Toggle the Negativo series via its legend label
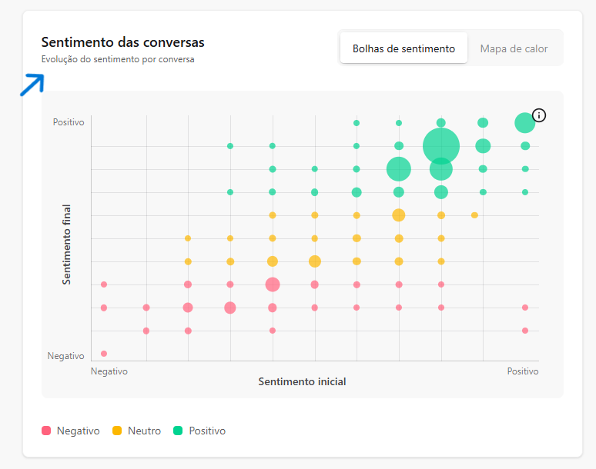This screenshot has height=469, width=596. pyautogui.click(x=78, y=431)
